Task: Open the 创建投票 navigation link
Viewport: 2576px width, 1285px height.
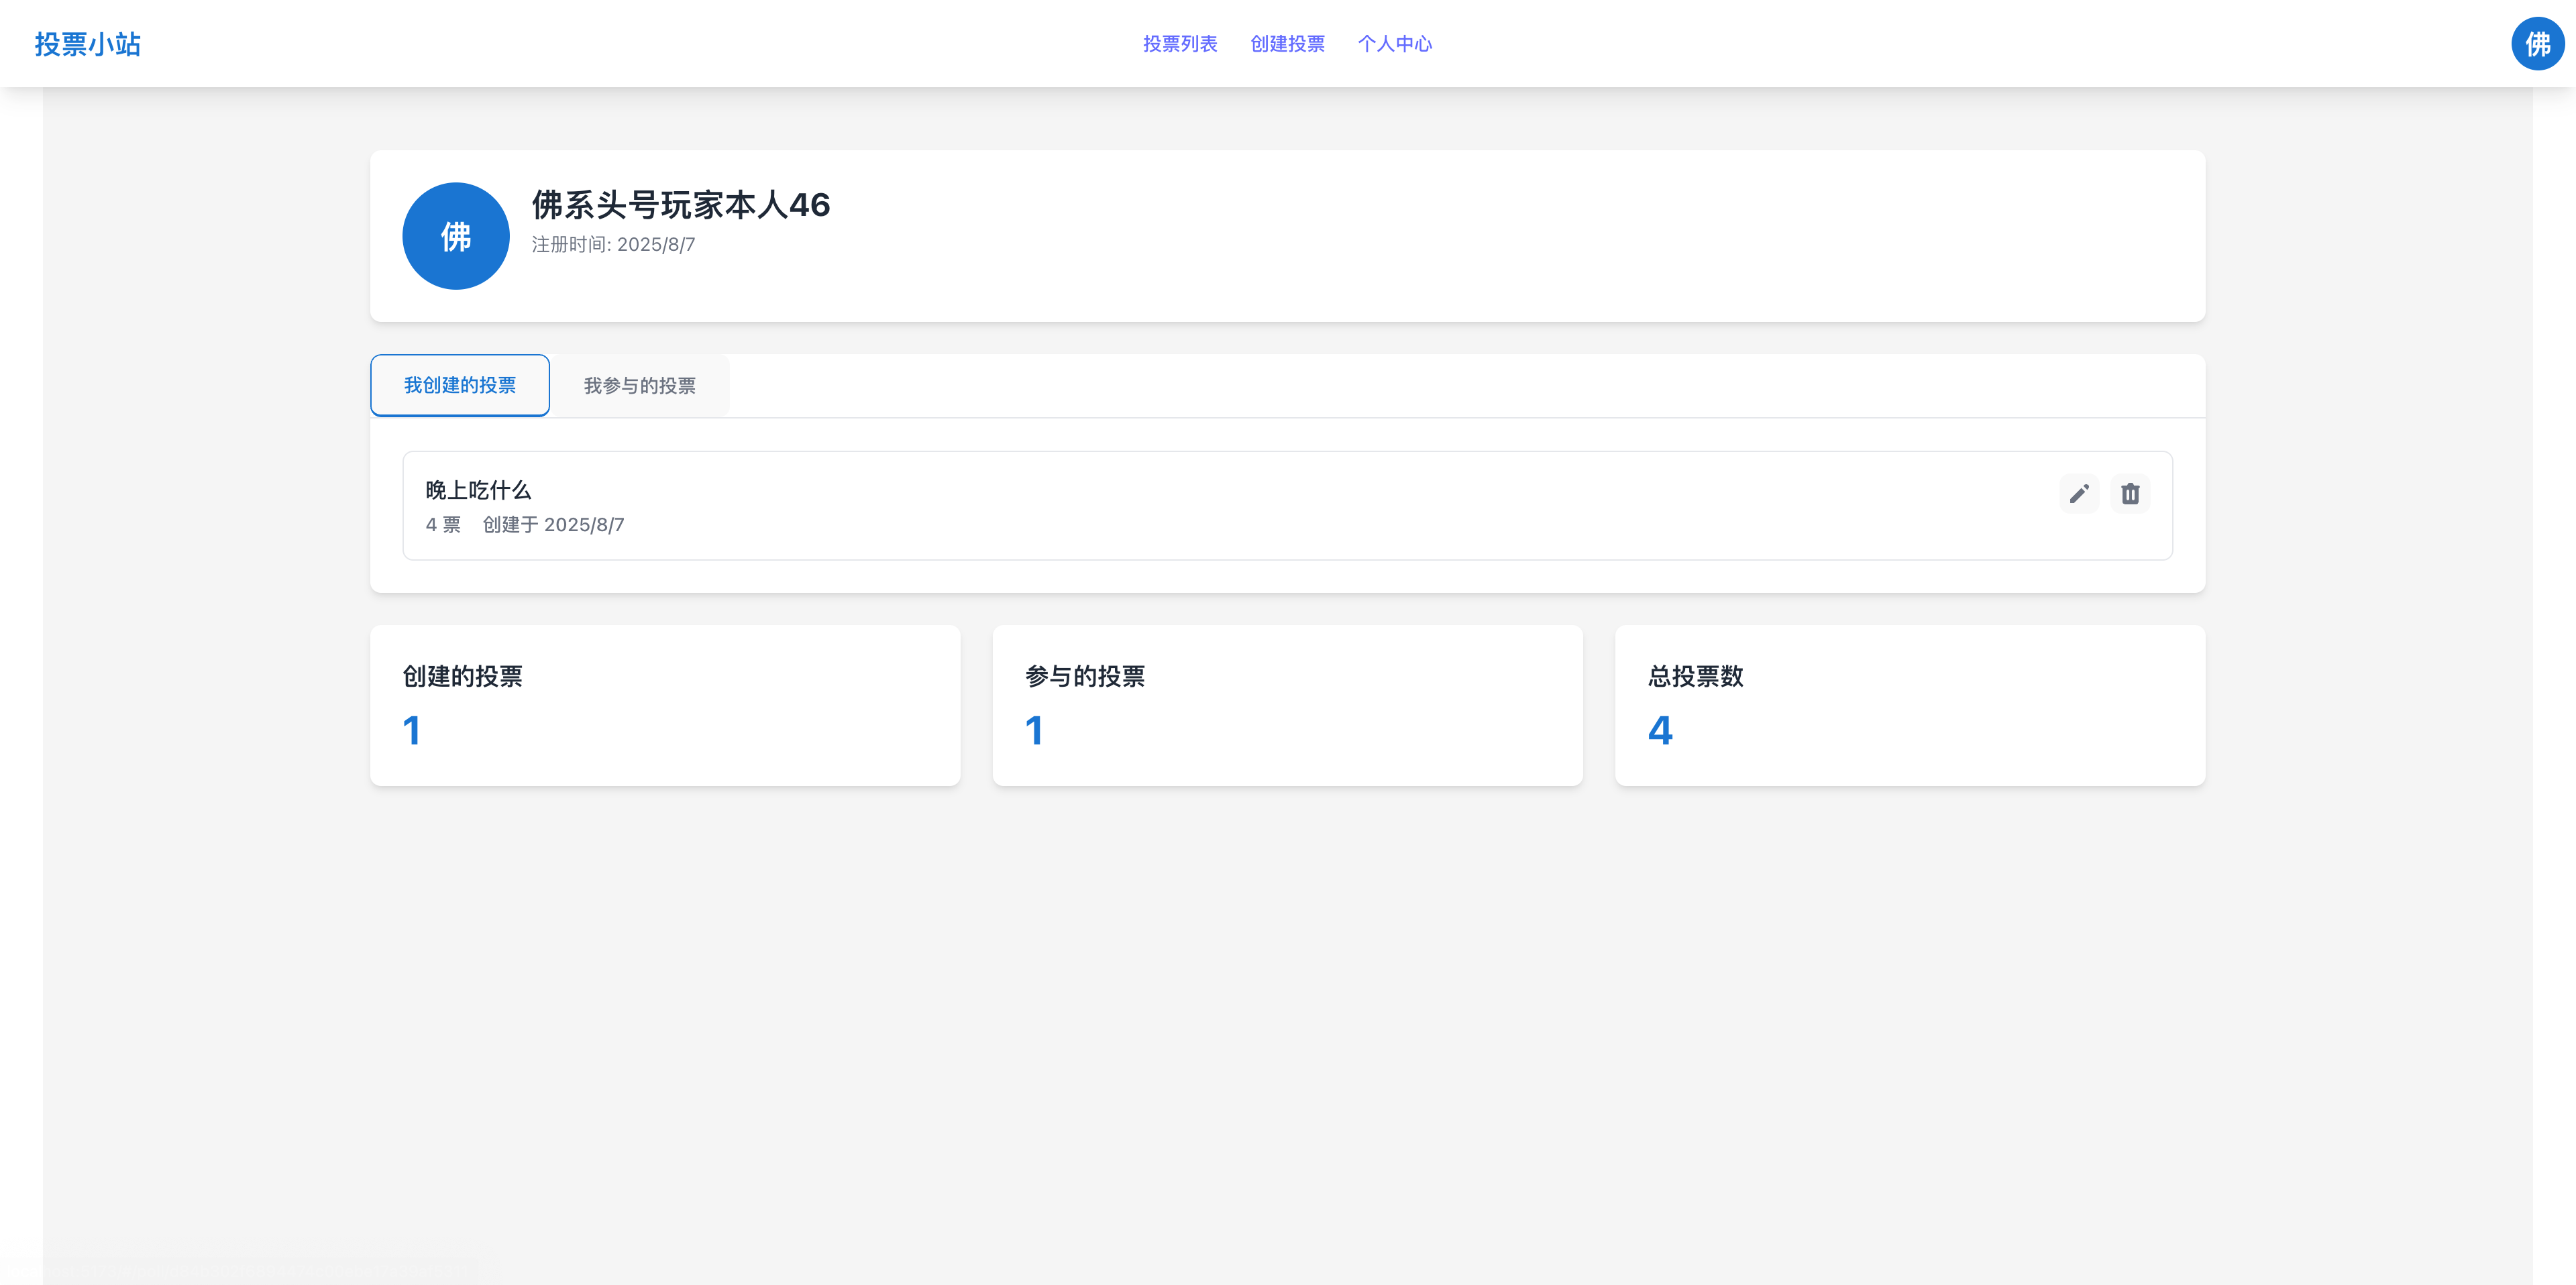Action: (x=1287, y=44)
